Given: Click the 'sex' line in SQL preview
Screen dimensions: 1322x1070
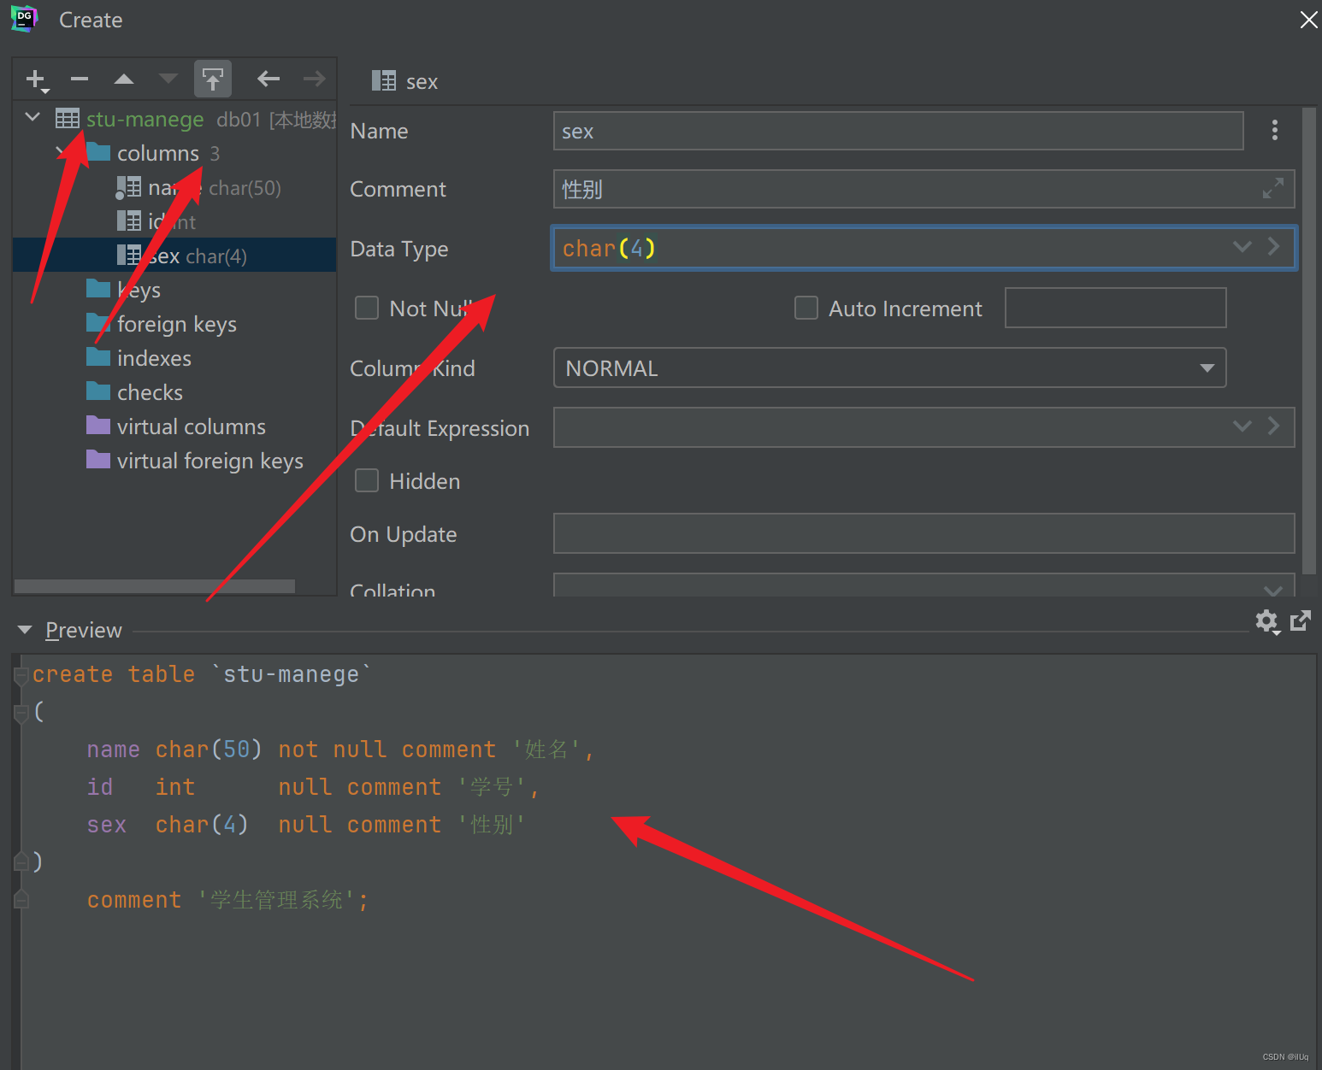Looking at the screenshot, I should pos(305,825).
